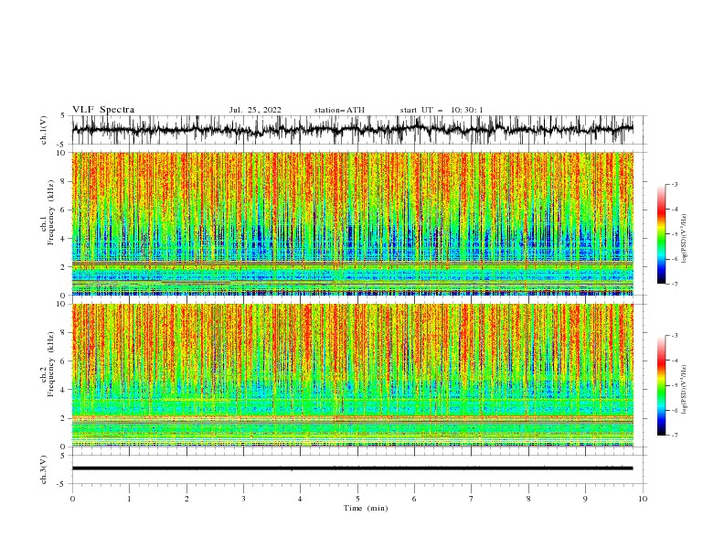Click the "2" kHz tick of ch.1 spectrogram
Image resolution: width=724 pixels, height=560 pixels.
tap(63, 267)
